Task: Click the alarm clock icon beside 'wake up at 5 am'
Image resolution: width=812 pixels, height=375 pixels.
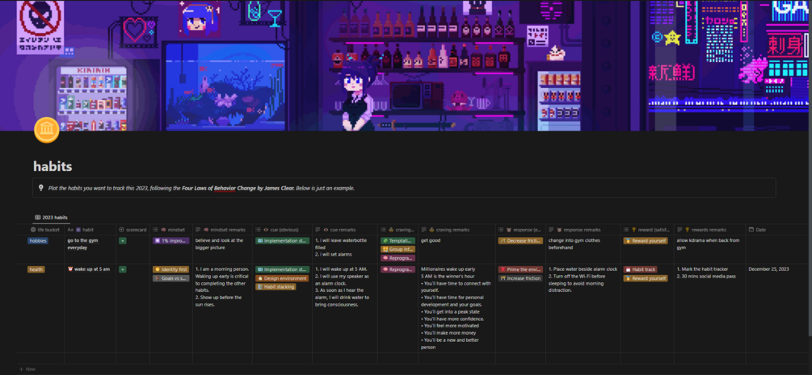Action: (70, 269)
